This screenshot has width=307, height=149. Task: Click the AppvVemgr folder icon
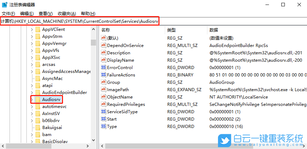click(38, 43)
